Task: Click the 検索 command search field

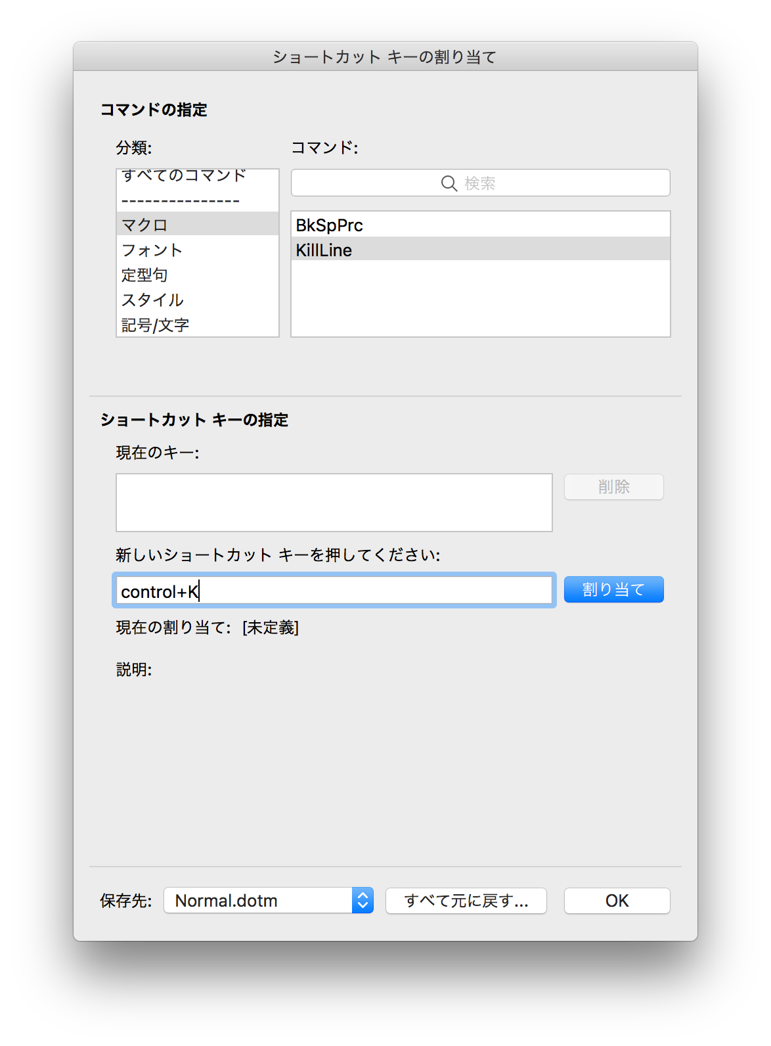Action: click(x=480, y=183)
